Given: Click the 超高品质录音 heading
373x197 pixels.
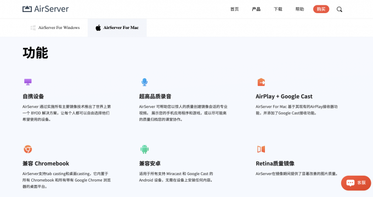Looking at the screenshot, I should [x=155, y=96].
